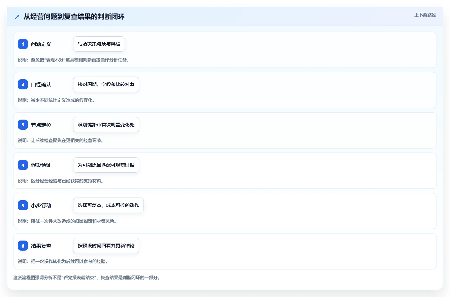Click the 结果复查 step label
Screen dimensions: 450x297
coord(41,246)
